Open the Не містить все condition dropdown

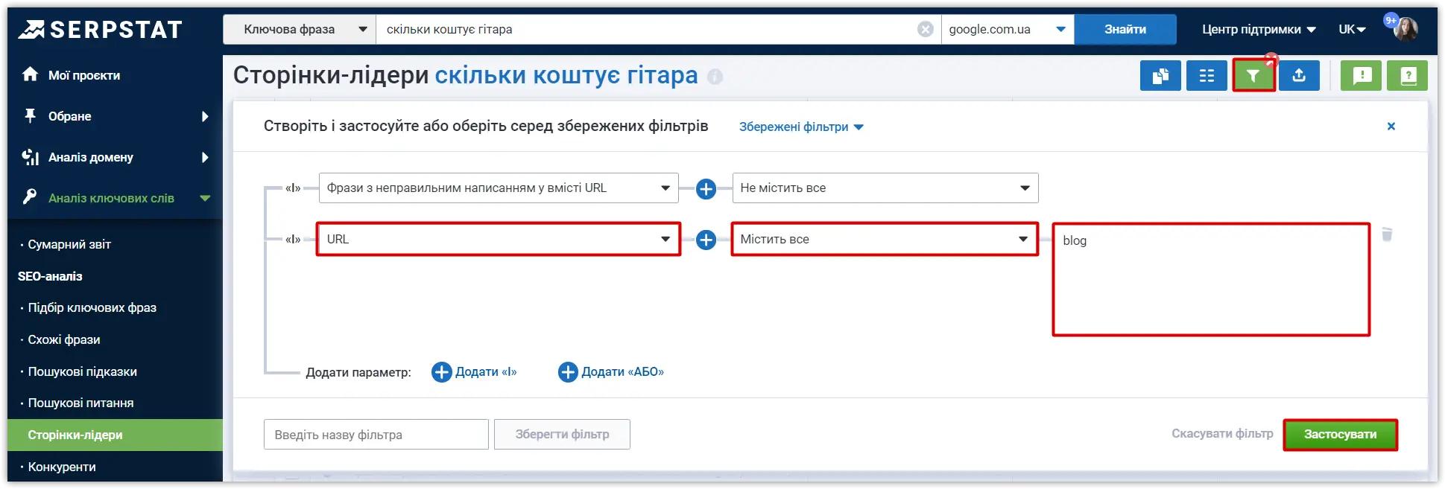[885, 188]
